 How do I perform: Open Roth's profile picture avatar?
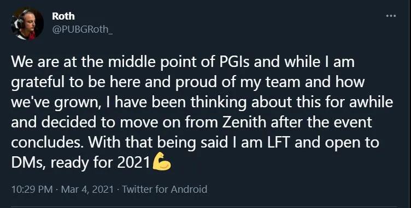point(27,23)
